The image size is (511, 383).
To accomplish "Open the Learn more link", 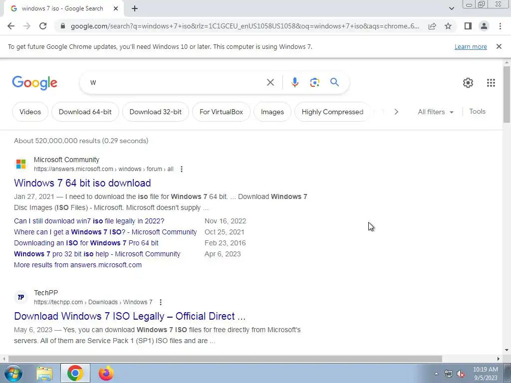I will [x=471, y=46].
